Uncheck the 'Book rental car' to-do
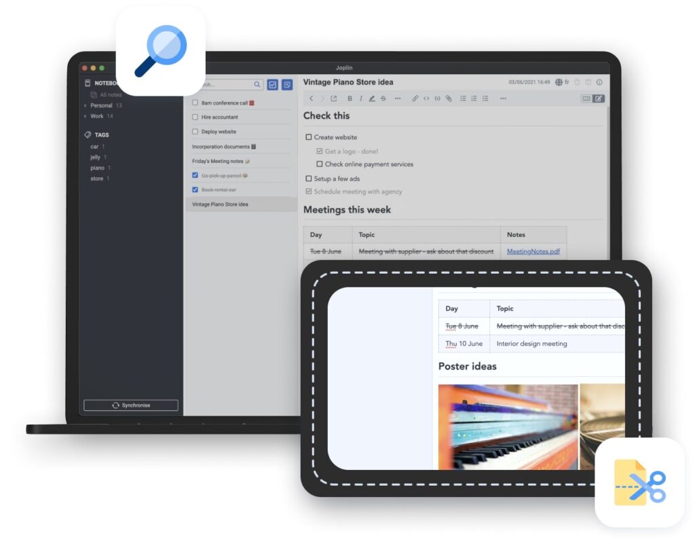The width and height of the screenshot is (695, 542). (x=195, y=189)
